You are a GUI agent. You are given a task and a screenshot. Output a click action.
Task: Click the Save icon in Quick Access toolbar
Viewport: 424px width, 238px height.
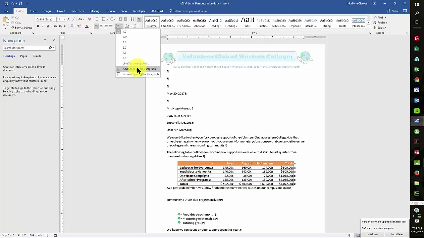pyautogui.click(x=6, y=4)
